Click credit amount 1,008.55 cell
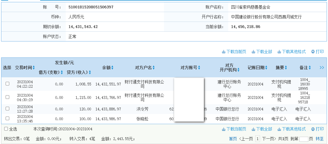Screen dimensions: 328x144 (x=83, y=84)
